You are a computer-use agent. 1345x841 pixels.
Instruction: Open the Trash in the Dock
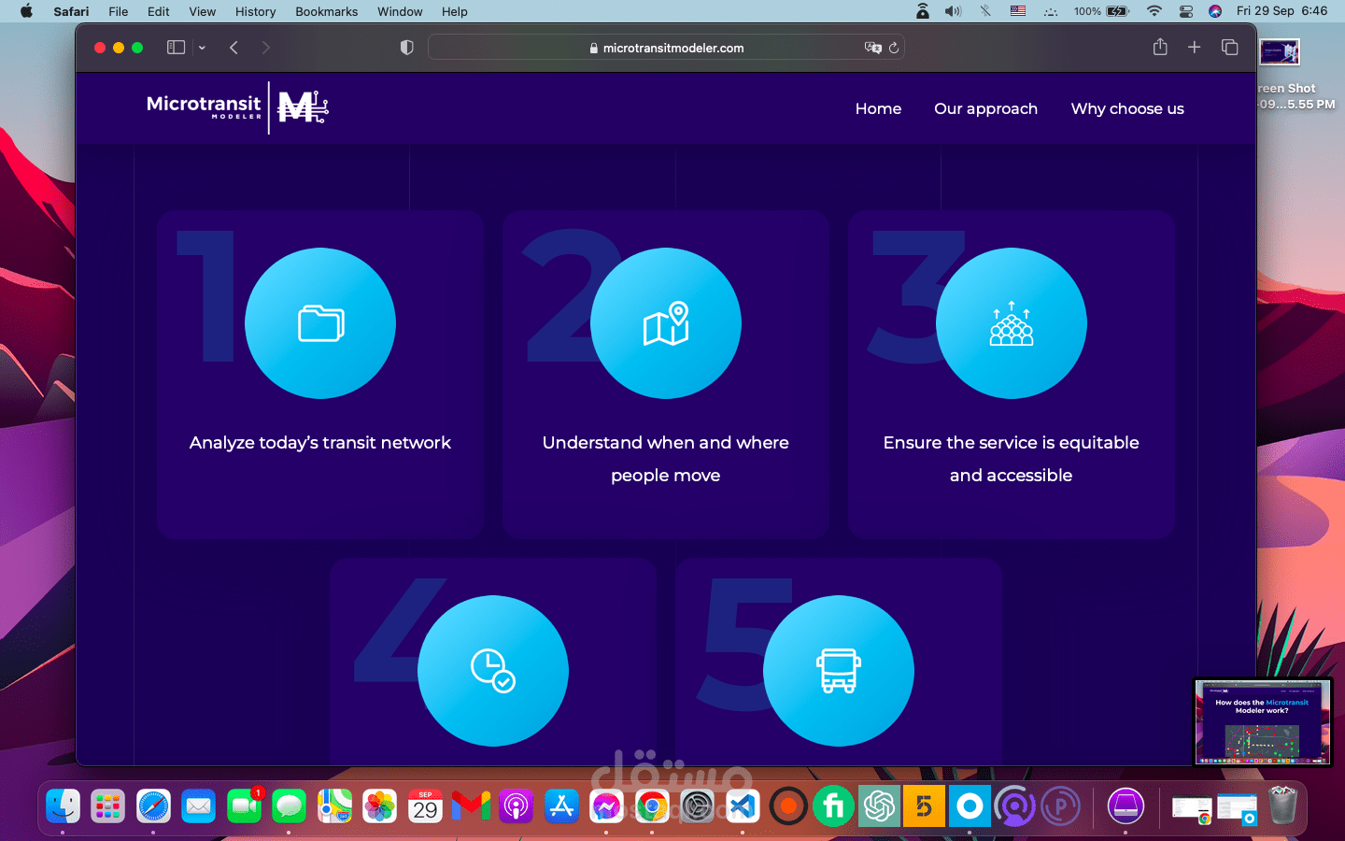click(x=1283, y=805)
